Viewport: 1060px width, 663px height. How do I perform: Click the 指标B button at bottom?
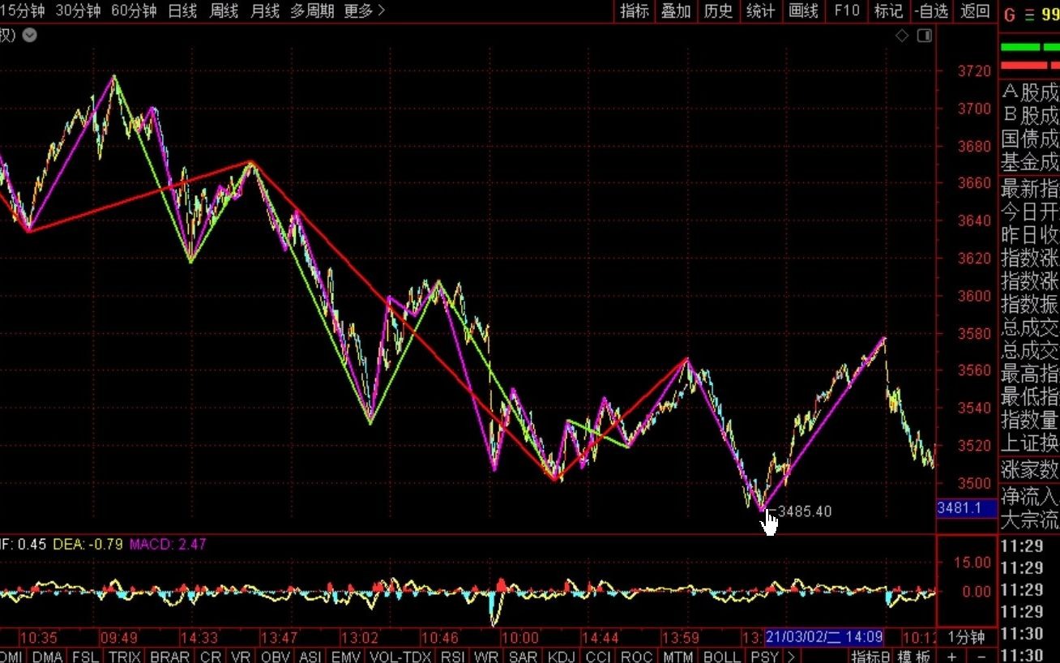871,656
